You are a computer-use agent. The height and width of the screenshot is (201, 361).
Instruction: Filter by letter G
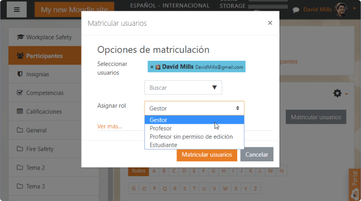point(214,171)
